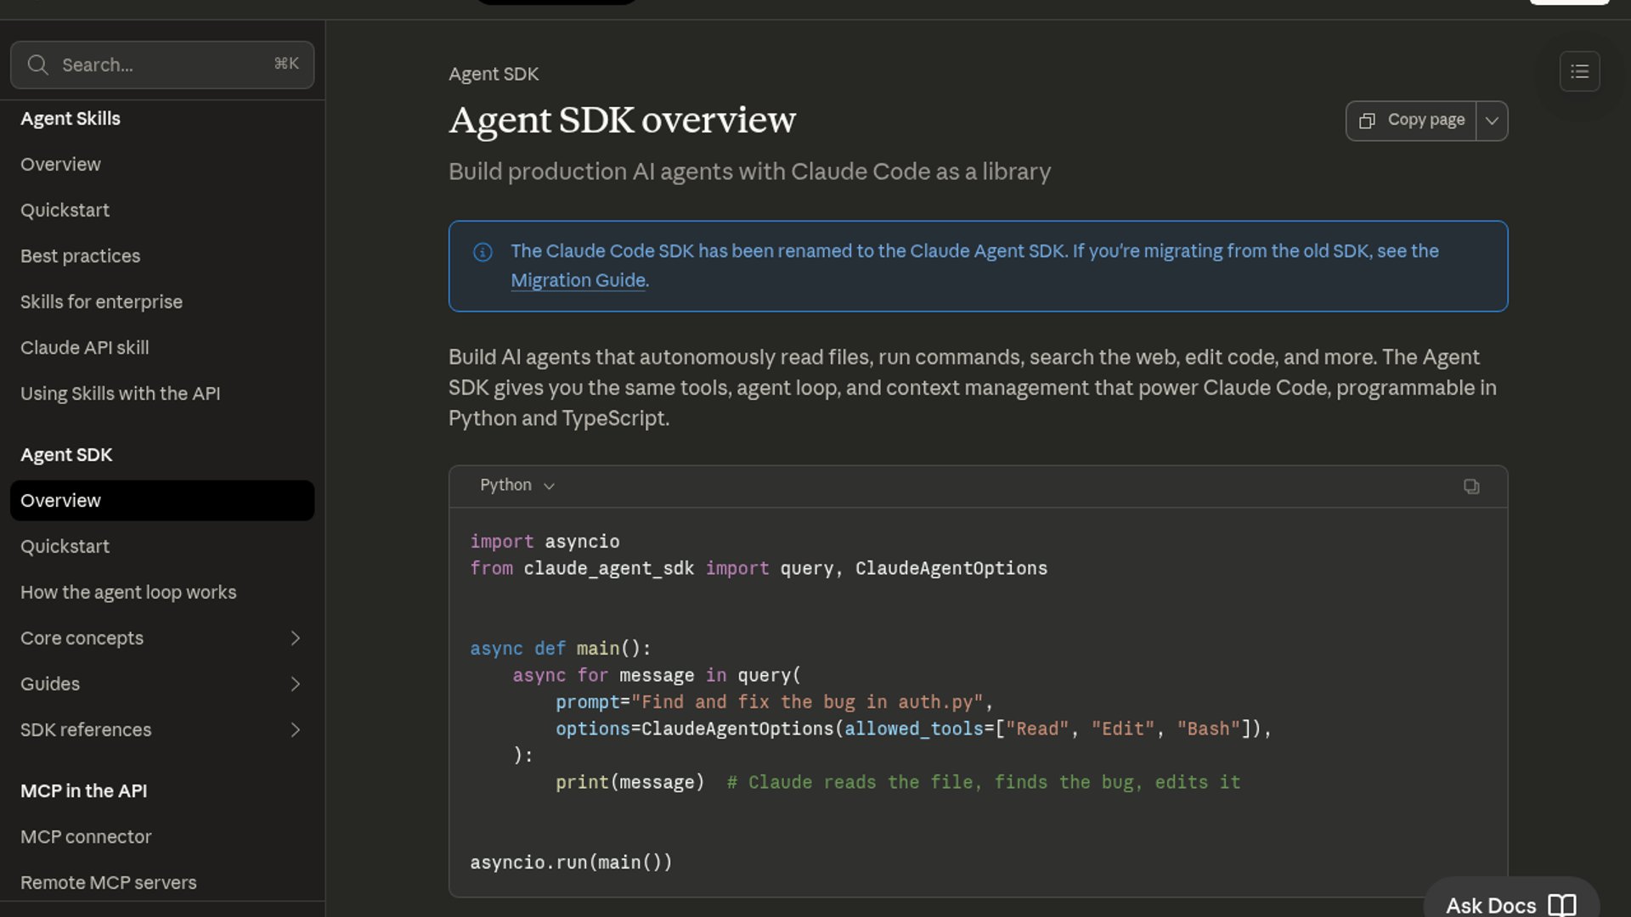Open Skills for enterprise page

pos(101,302)
